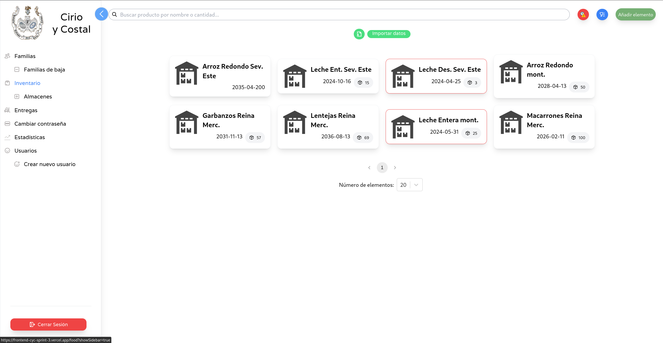The width and height of the screenshot is (663, 343).
Task: Expand the Número de elementos dropdown
Action: 409,185
